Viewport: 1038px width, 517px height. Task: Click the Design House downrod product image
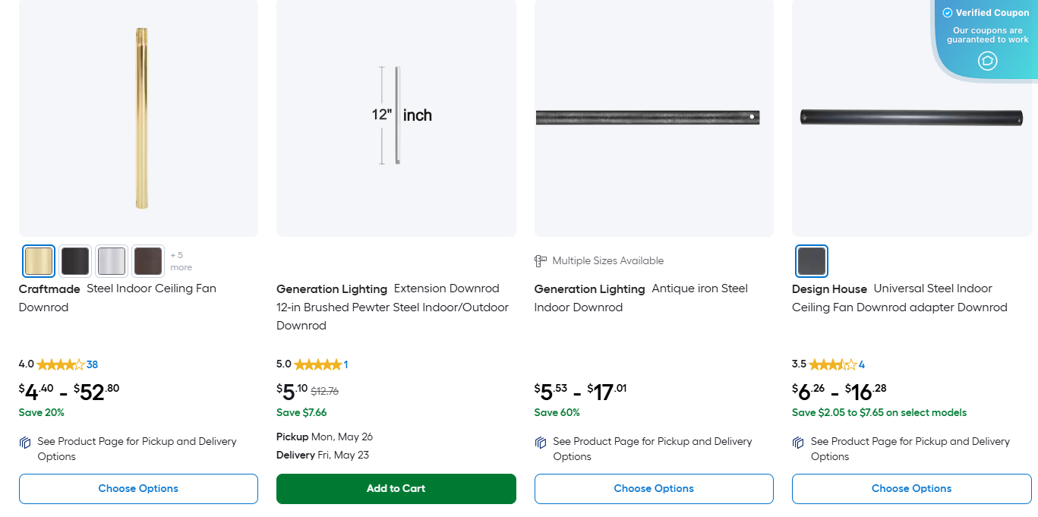pyautogui.click(x=911, y=118)
